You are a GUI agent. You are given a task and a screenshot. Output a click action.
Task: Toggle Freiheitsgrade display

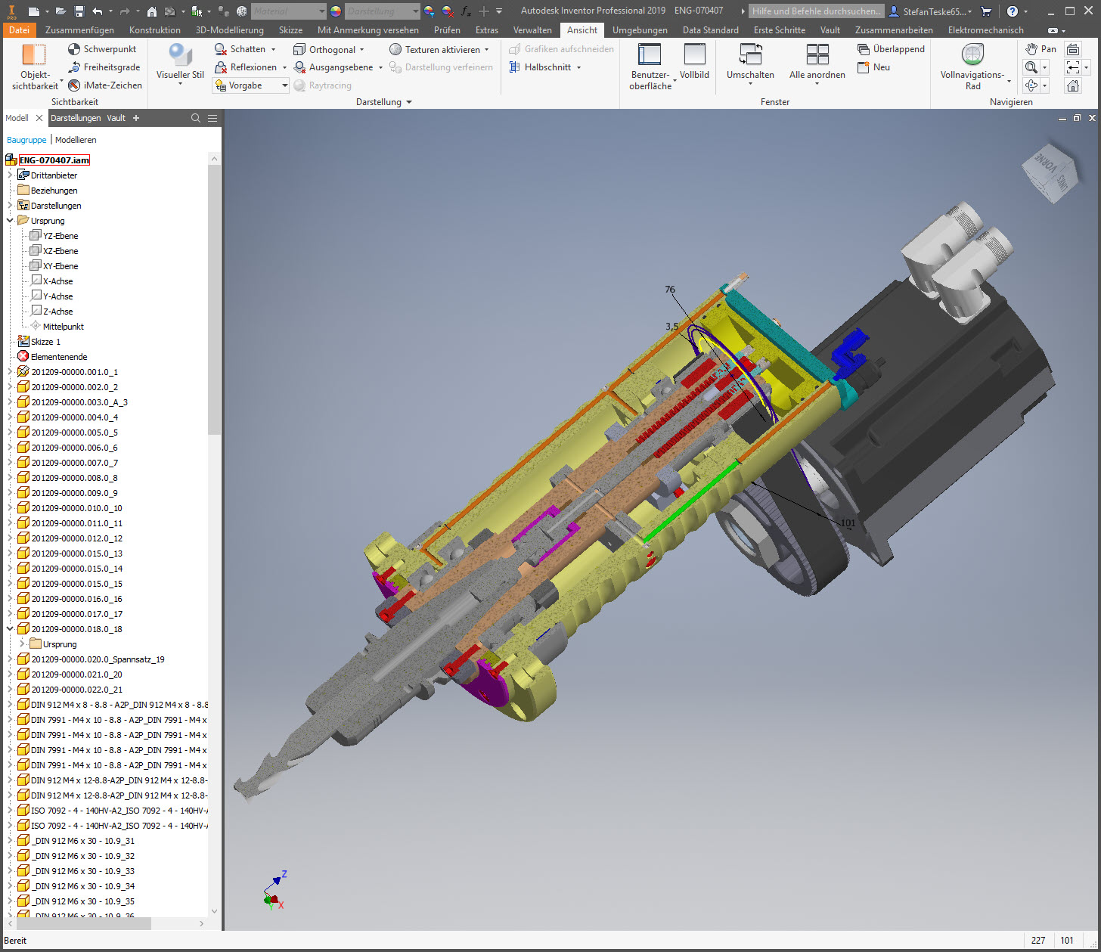click(104, 67)
